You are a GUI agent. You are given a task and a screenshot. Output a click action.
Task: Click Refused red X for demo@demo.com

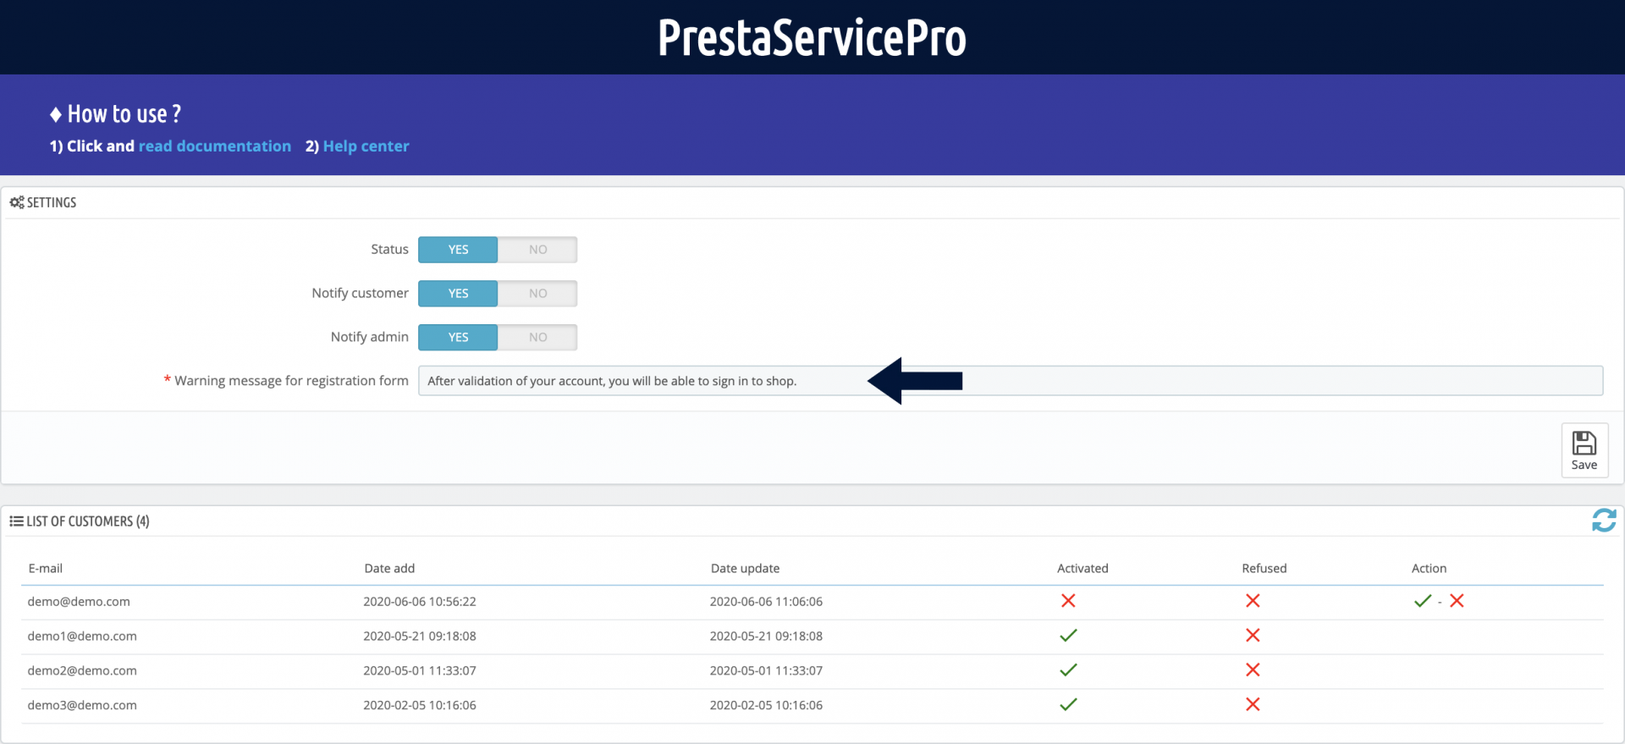[x=1253, y=601]
